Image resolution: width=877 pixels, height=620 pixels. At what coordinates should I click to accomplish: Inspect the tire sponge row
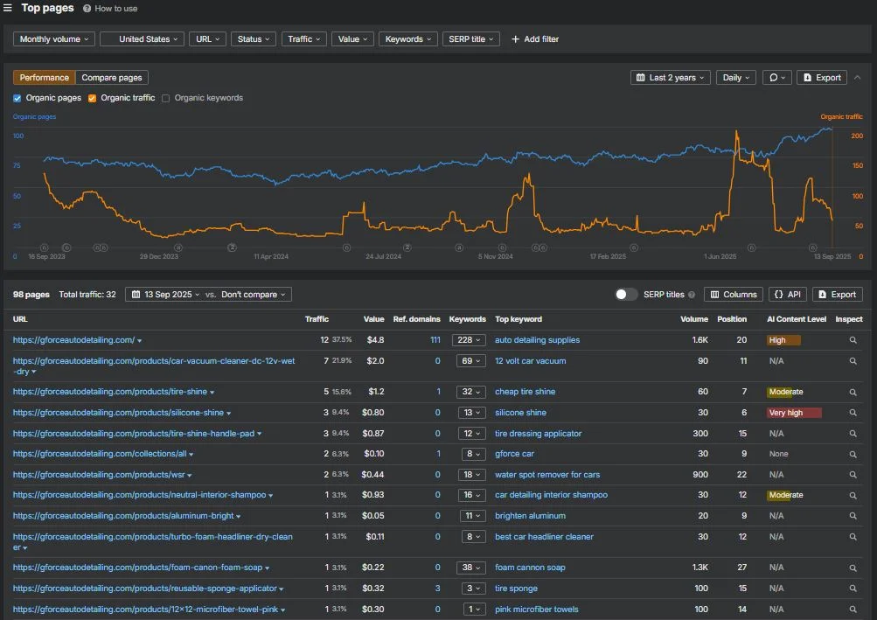853,589
